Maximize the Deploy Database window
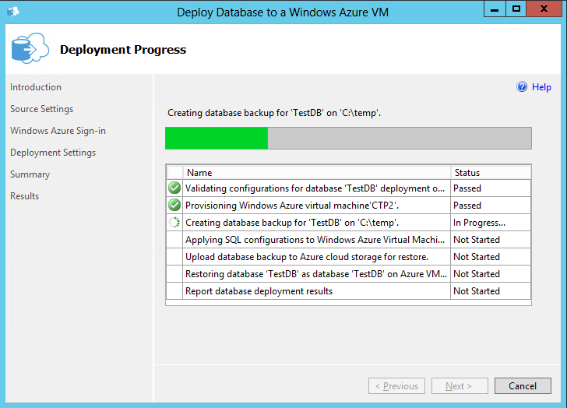Viewport: 567px width, 408px height. click(516, 10)
